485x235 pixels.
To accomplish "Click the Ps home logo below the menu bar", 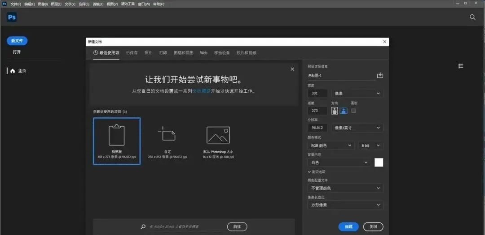I will [x=12, y=17].
